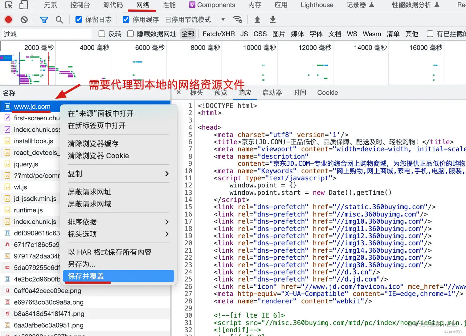This screenshot has height=336, width=466.
Task: Select the inspect element tool
Action: 9,5
